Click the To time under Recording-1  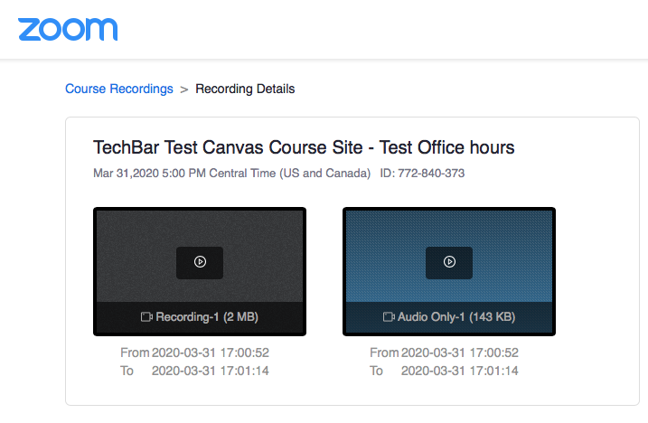click(211, 371)
